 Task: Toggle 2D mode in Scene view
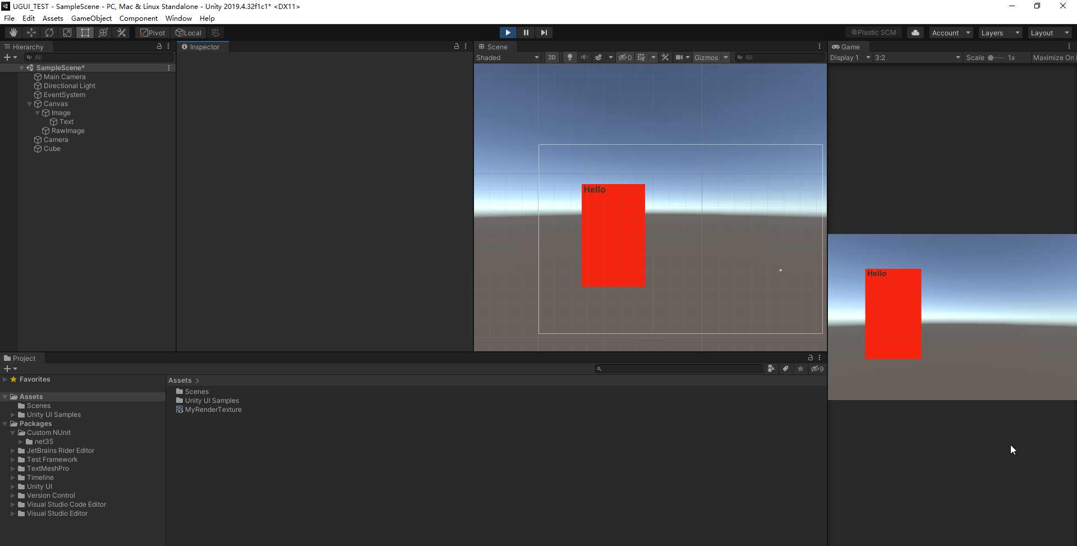[552, 57]
